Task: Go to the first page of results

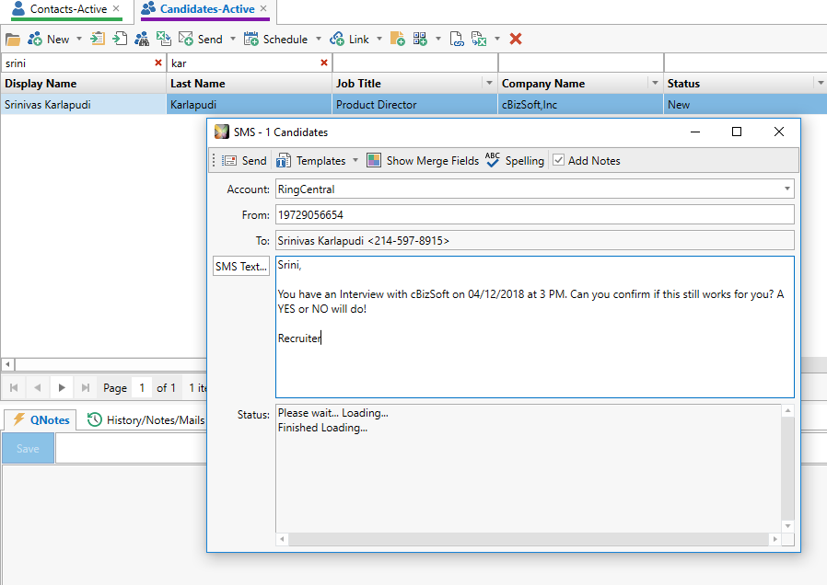Action: pyautogui.click(x=14, y=388)
